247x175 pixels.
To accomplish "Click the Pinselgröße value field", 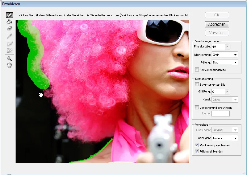I will (218, 47).
